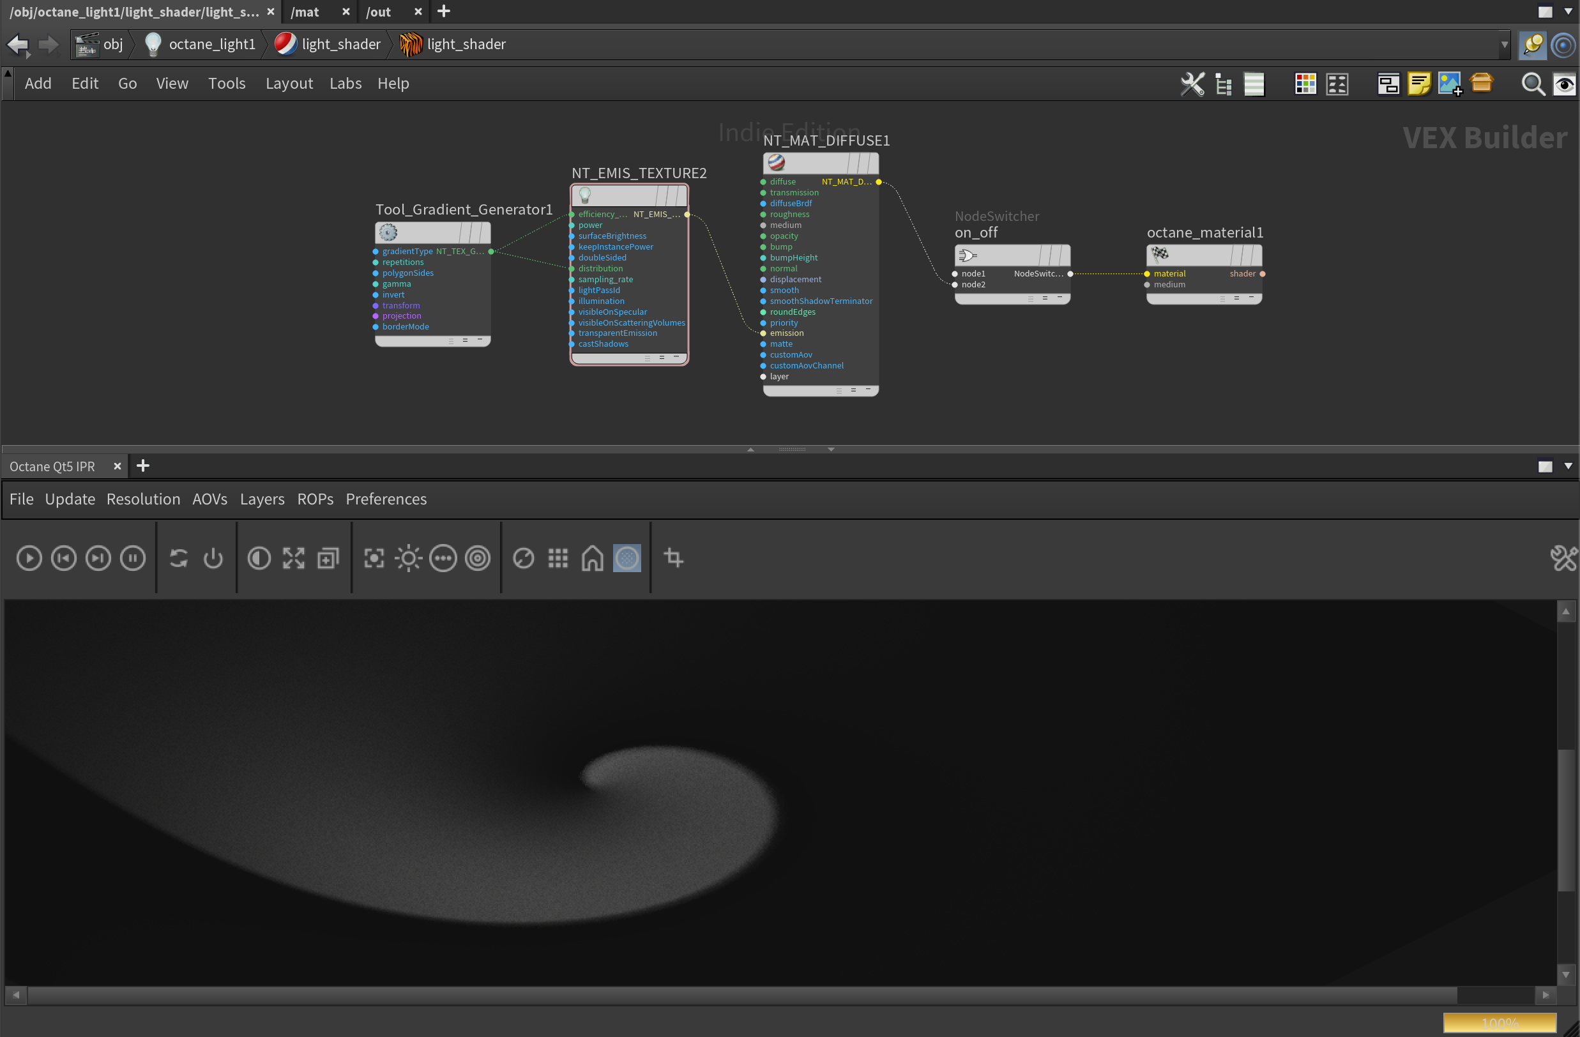The height and width of the screenshot is (1037, 1580).
Task: Open the Layout menu
Action: tap(289, 84)
